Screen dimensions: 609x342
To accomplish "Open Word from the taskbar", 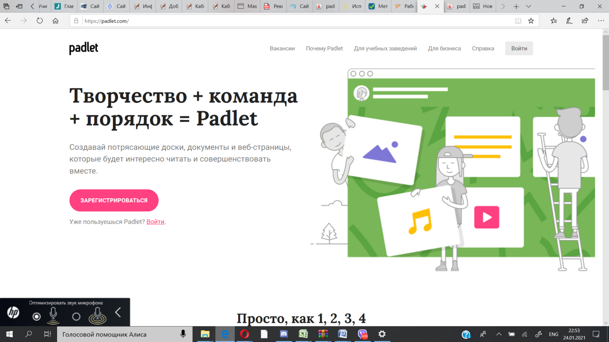I will [343, 334].
